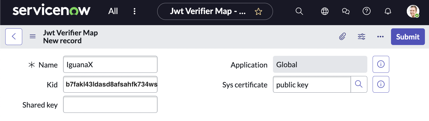Open the All navigation menu
The width and height of the screenshot is (429, 121).
(x=113, y=11)
